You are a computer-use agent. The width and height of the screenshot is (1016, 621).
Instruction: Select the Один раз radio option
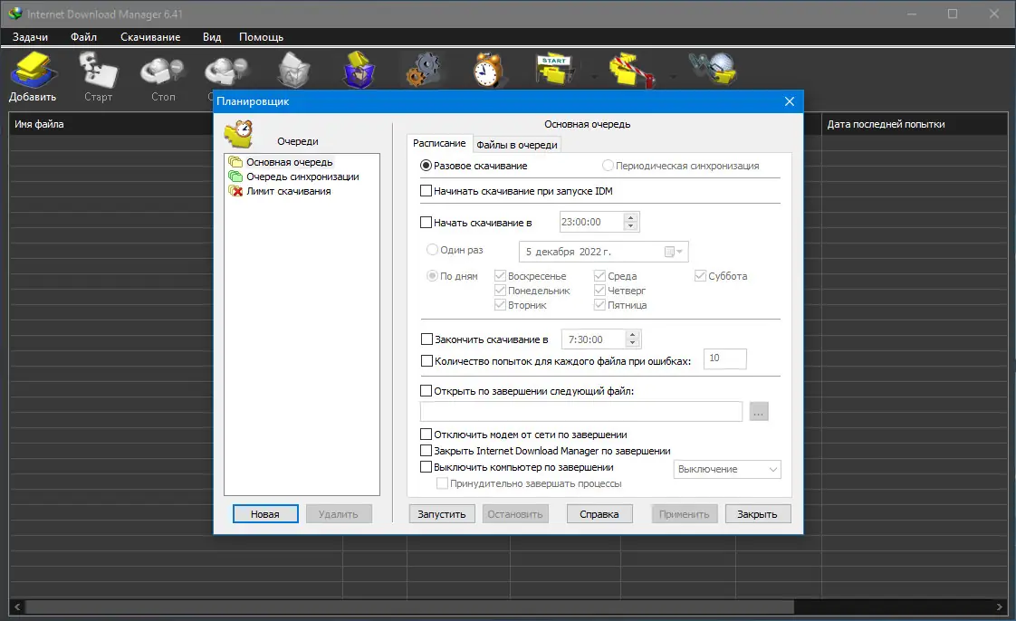coord(432,249)
